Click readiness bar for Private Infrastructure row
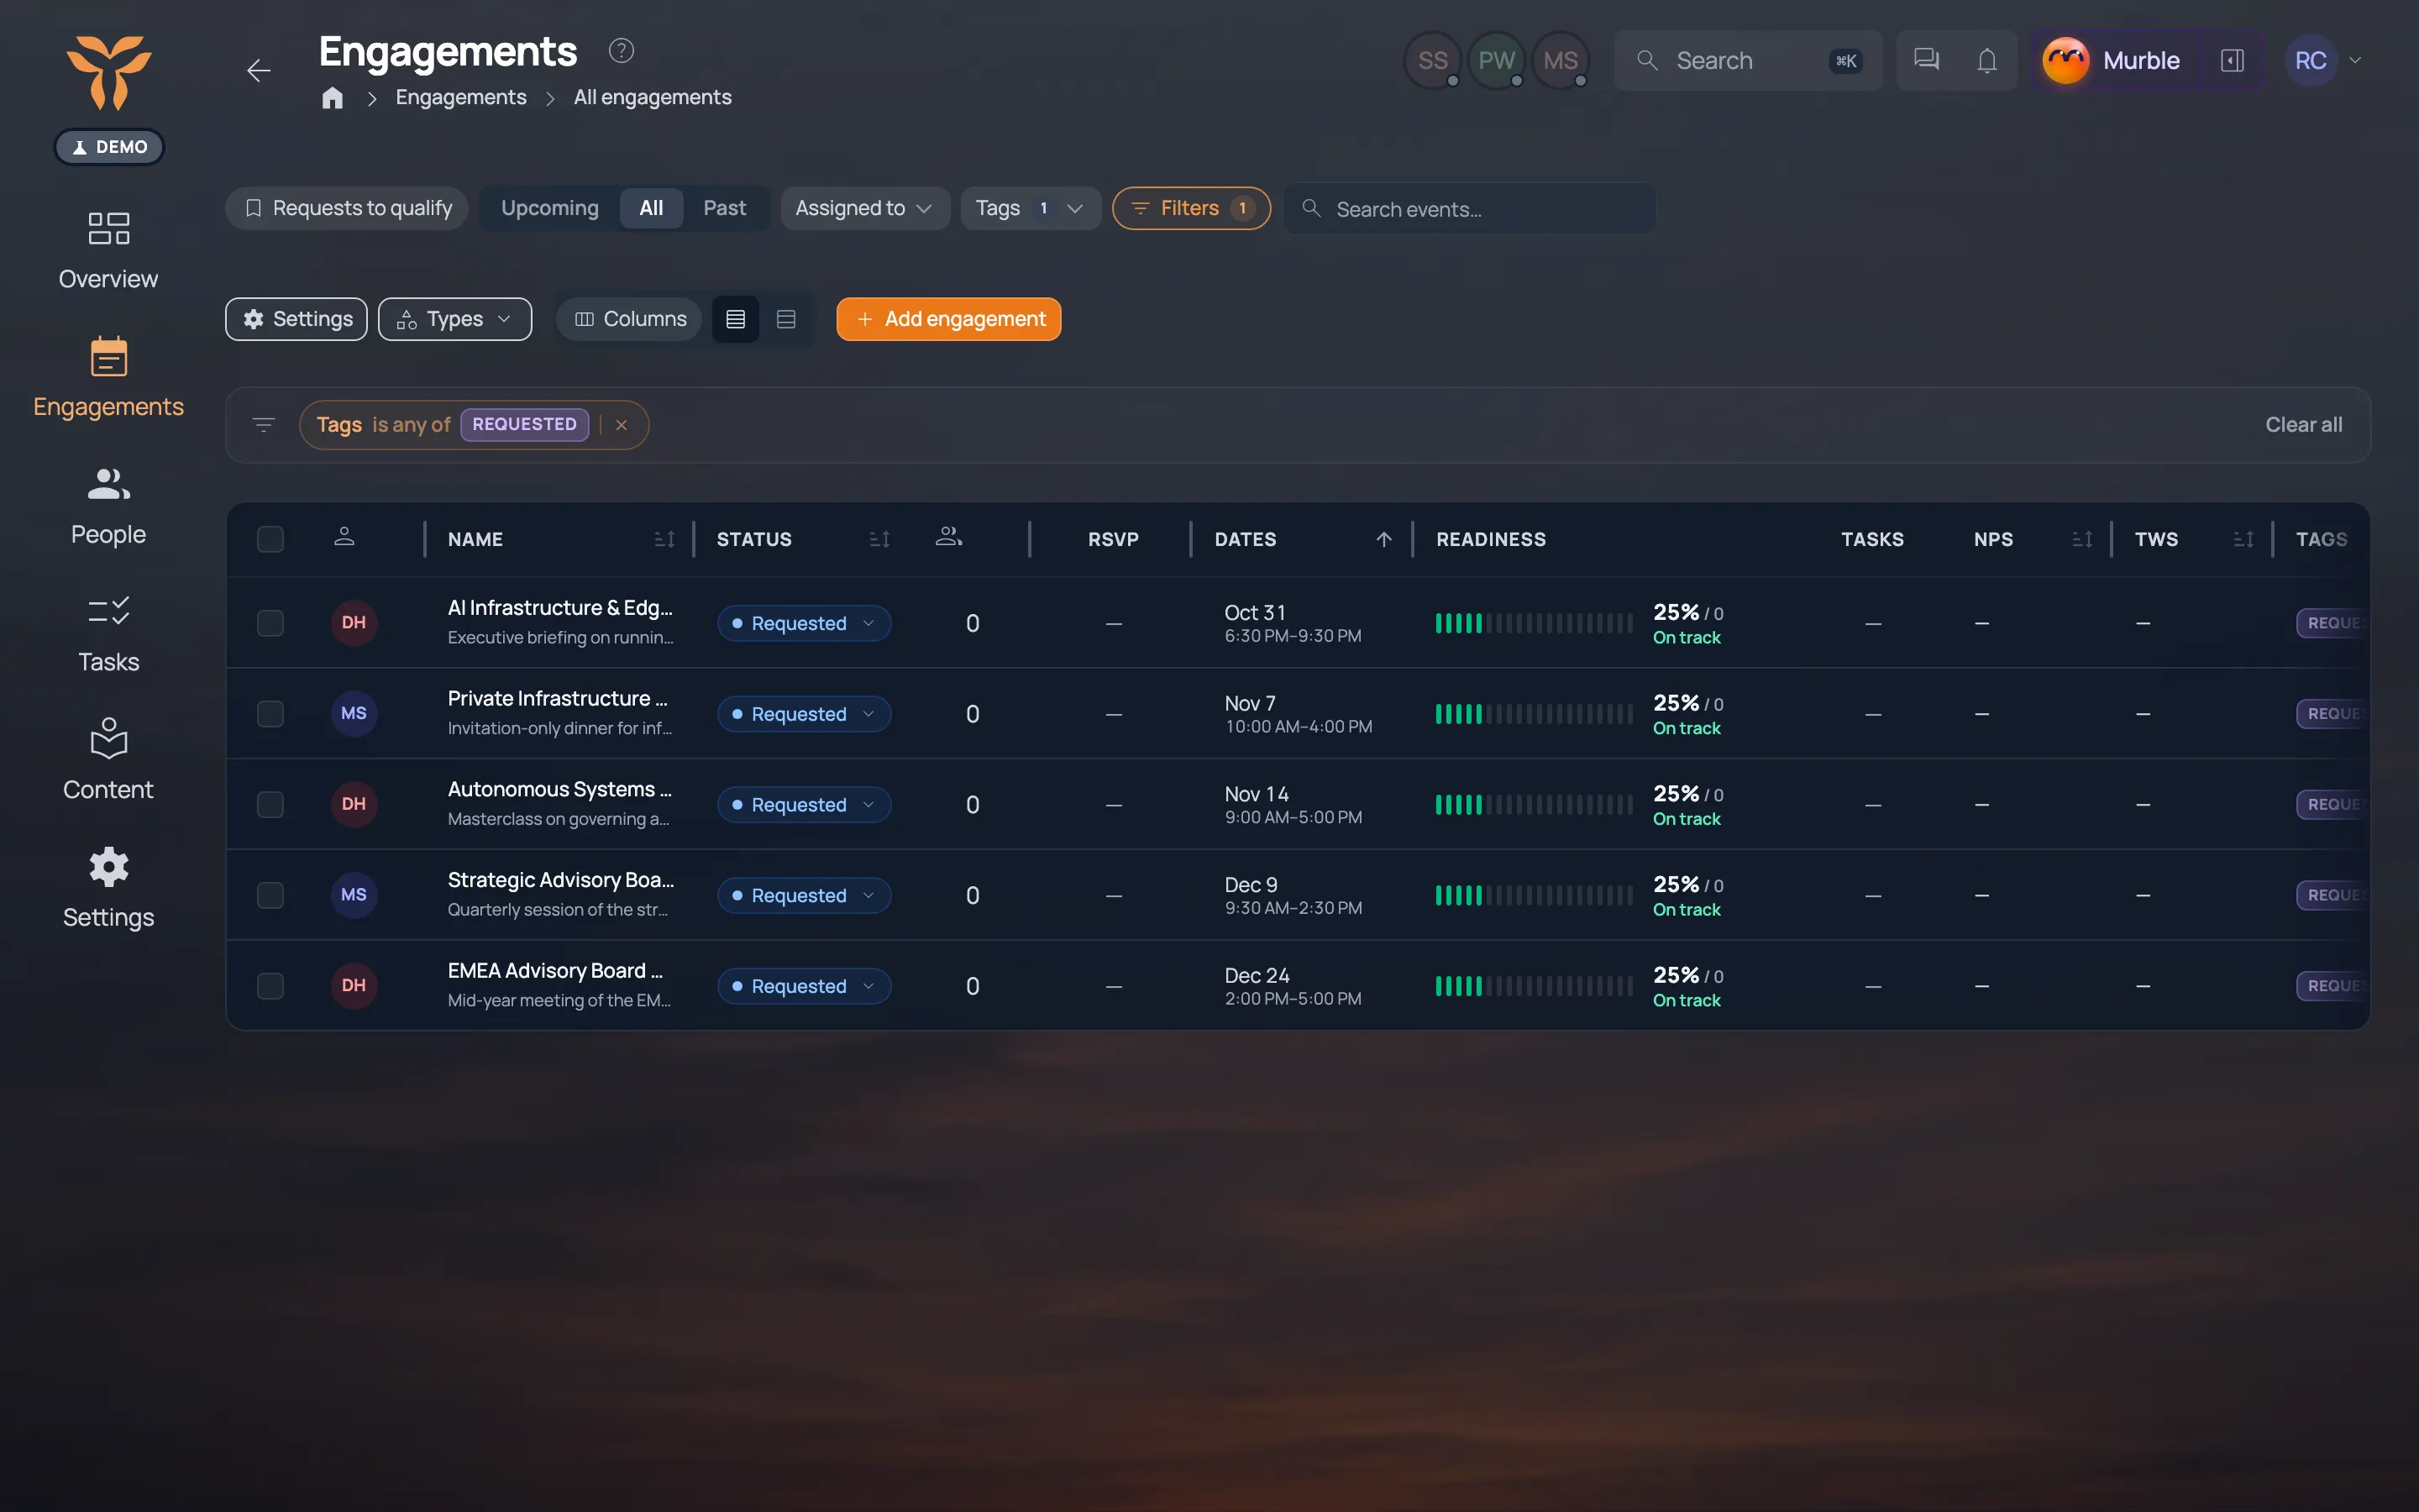The height and width of the screenshot is (1512, 2419). [x=1534, y=714]
